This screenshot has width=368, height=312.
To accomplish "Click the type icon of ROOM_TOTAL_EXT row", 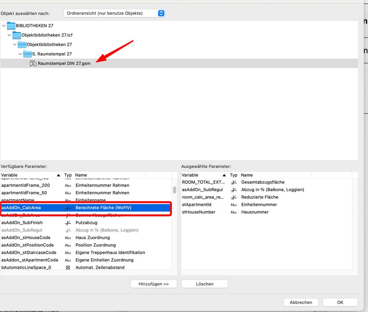I will click(234, 182).
